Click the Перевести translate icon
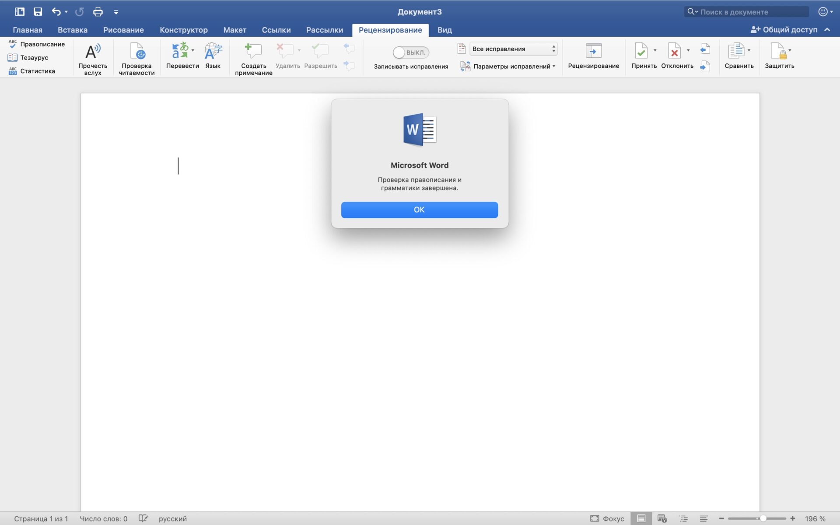The image size is (840, 525). click(180, 51)
